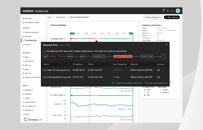Click Launch ThousandEyes Dashboard link
This screenshot has width=203, height=130.
[127, 83]
